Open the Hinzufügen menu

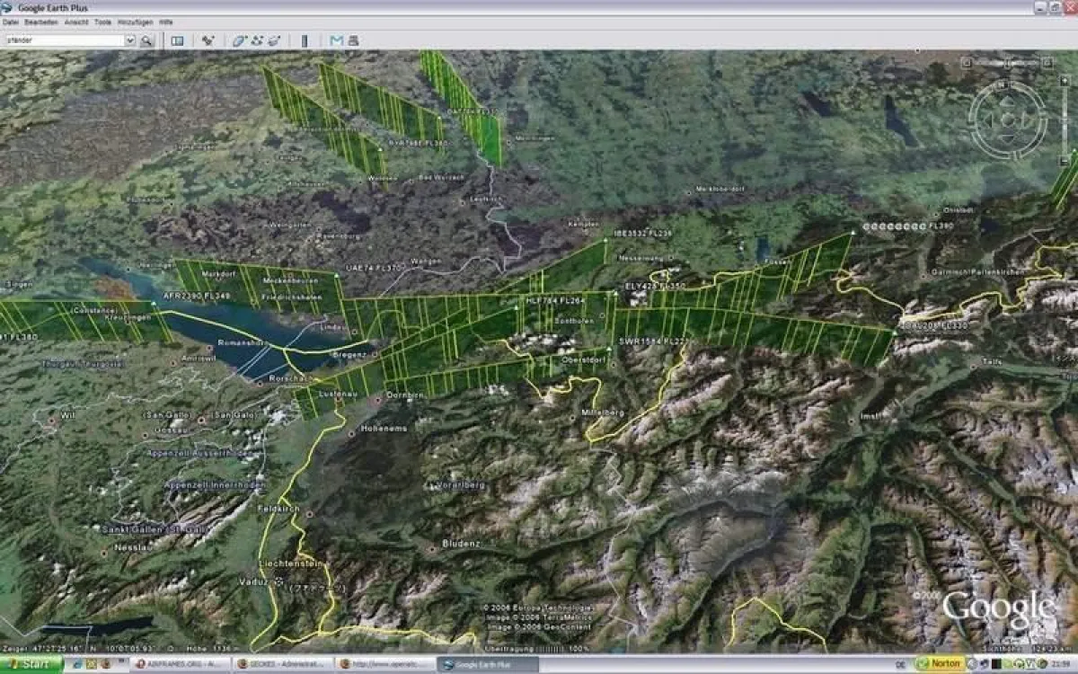click(x=137, y=22)
